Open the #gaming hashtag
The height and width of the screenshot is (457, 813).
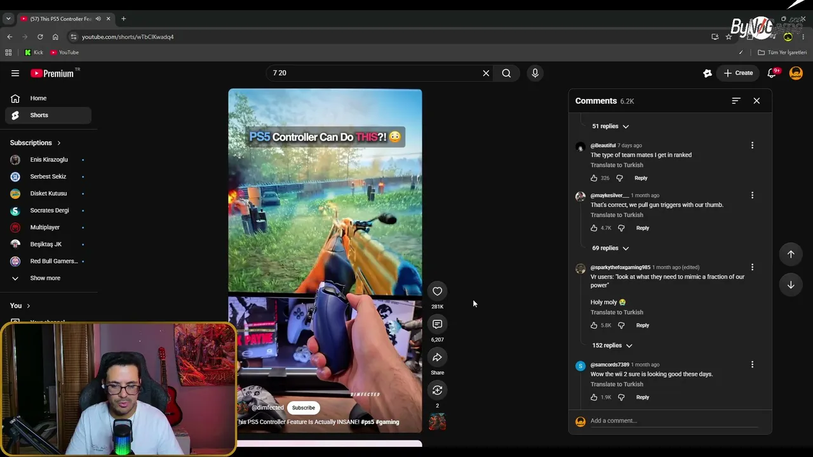tap(387, 422)
